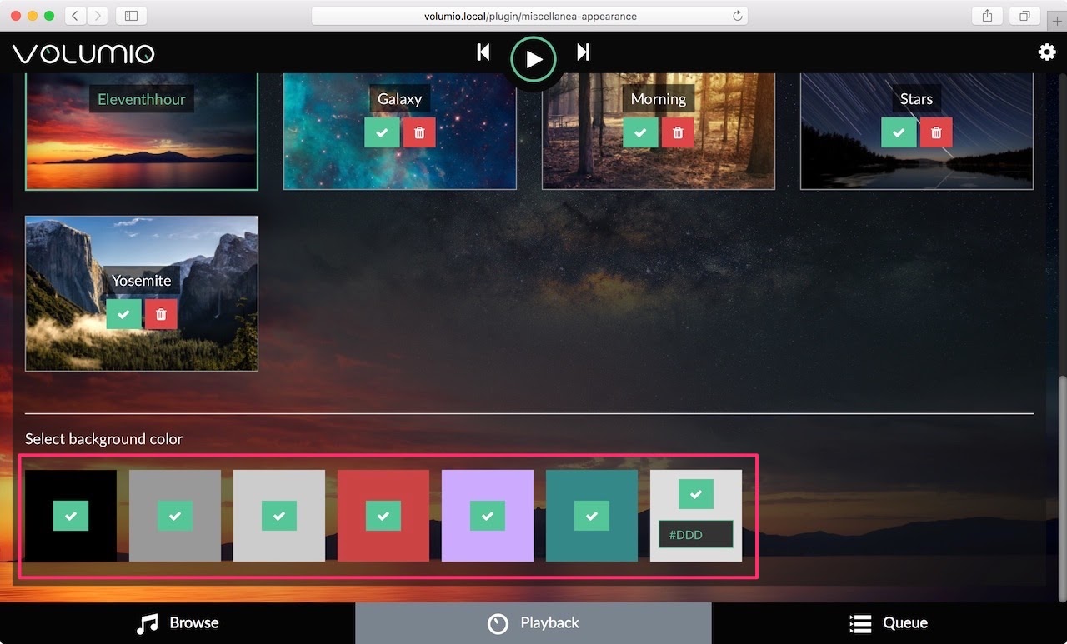Select the light gray background color
Viewport: 1067px width, 644px height.
tap(279, 516)
